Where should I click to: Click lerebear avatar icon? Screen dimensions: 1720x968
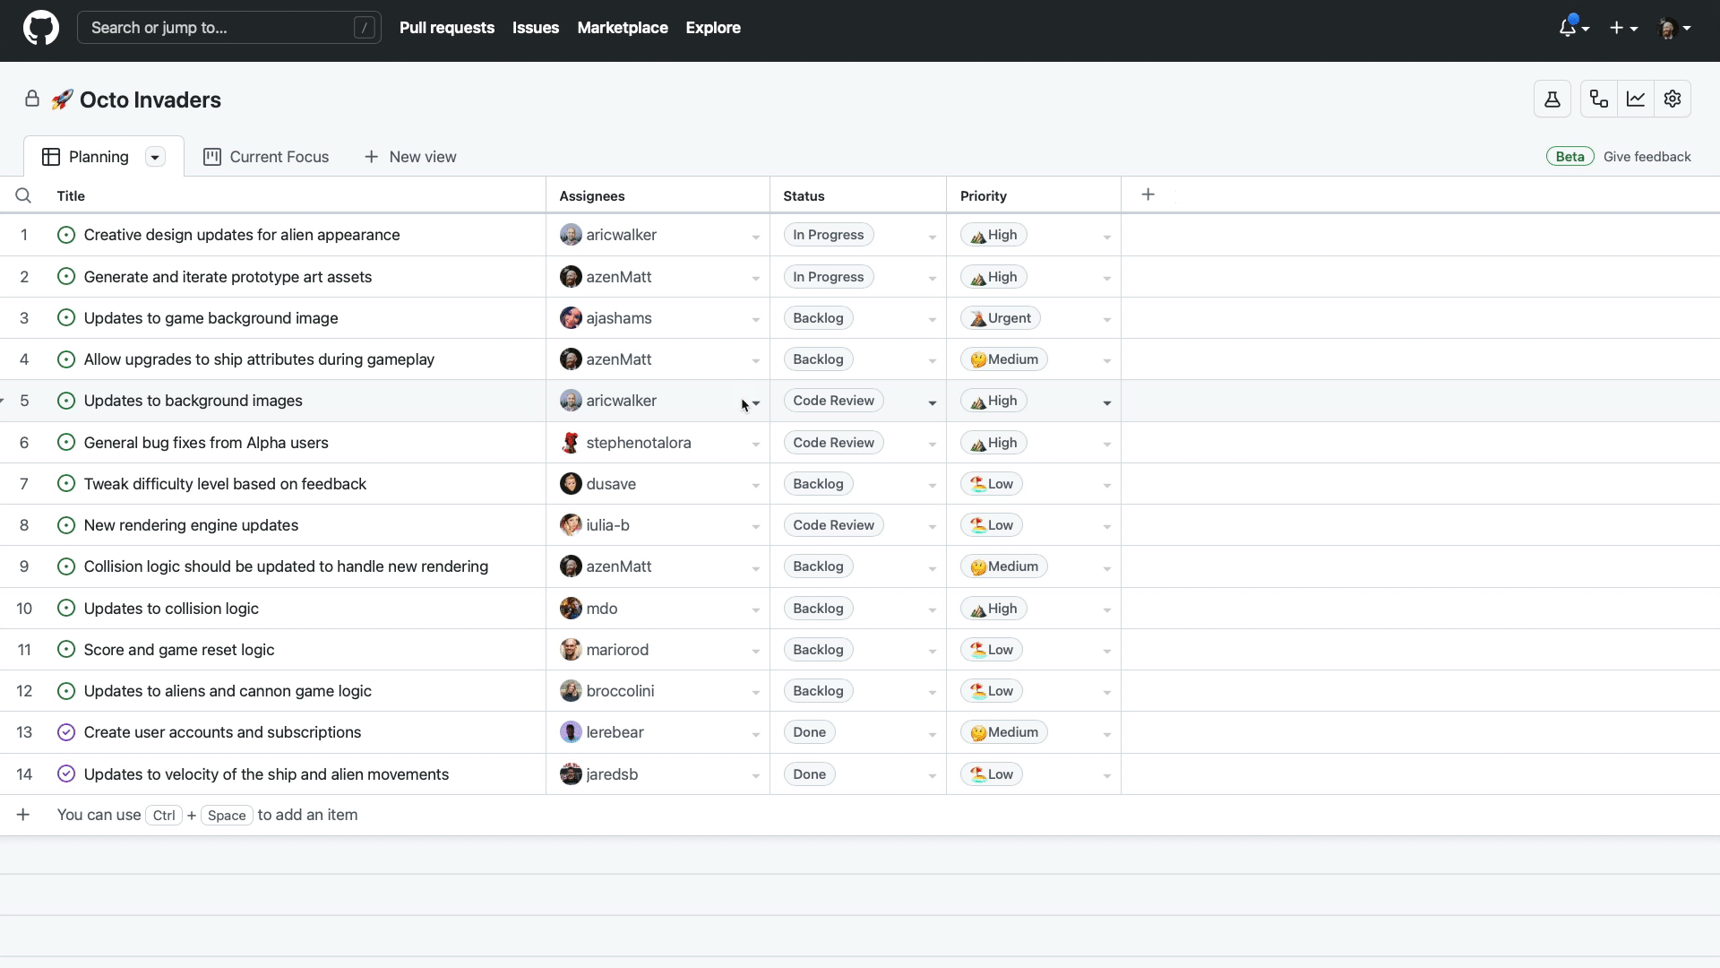571,732
